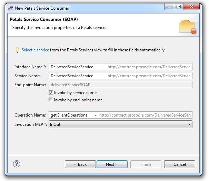209x181 pixels.
Task: Click the lightbulb tip icon
Action: pyautogui.click(x=17, y=50)
